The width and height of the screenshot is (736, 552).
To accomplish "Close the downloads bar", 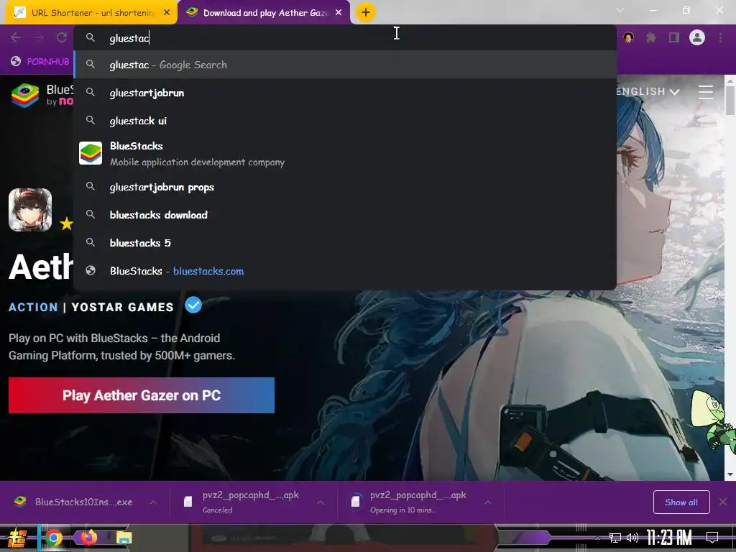I will (x=723, y=502).
